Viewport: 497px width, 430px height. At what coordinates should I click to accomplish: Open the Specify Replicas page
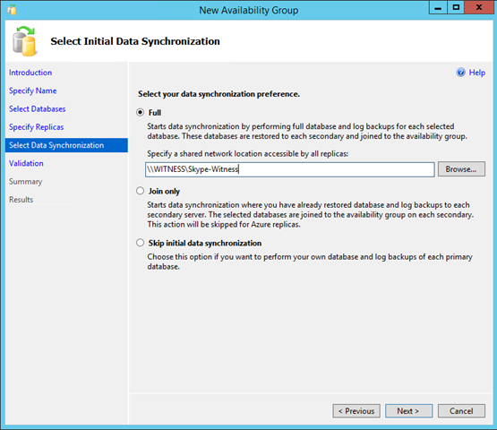click(x=36, y=127)
